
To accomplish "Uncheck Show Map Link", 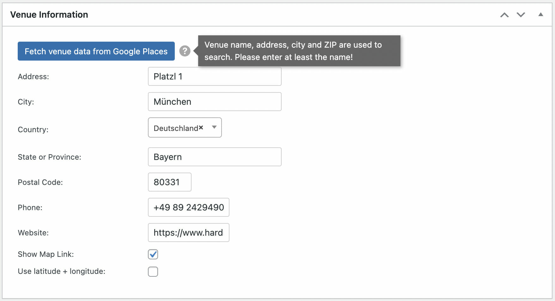I will [x=153, y=254].
